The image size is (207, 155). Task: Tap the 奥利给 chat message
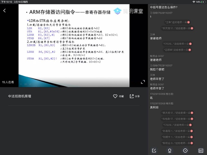tap(155, 107)
